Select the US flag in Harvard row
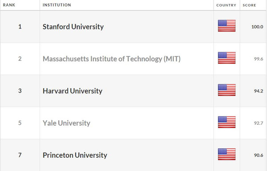This screenshot has height=171, width=267. tap(227, 90)
